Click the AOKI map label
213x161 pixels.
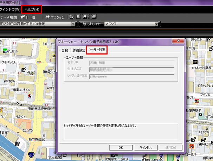(50, 88)
